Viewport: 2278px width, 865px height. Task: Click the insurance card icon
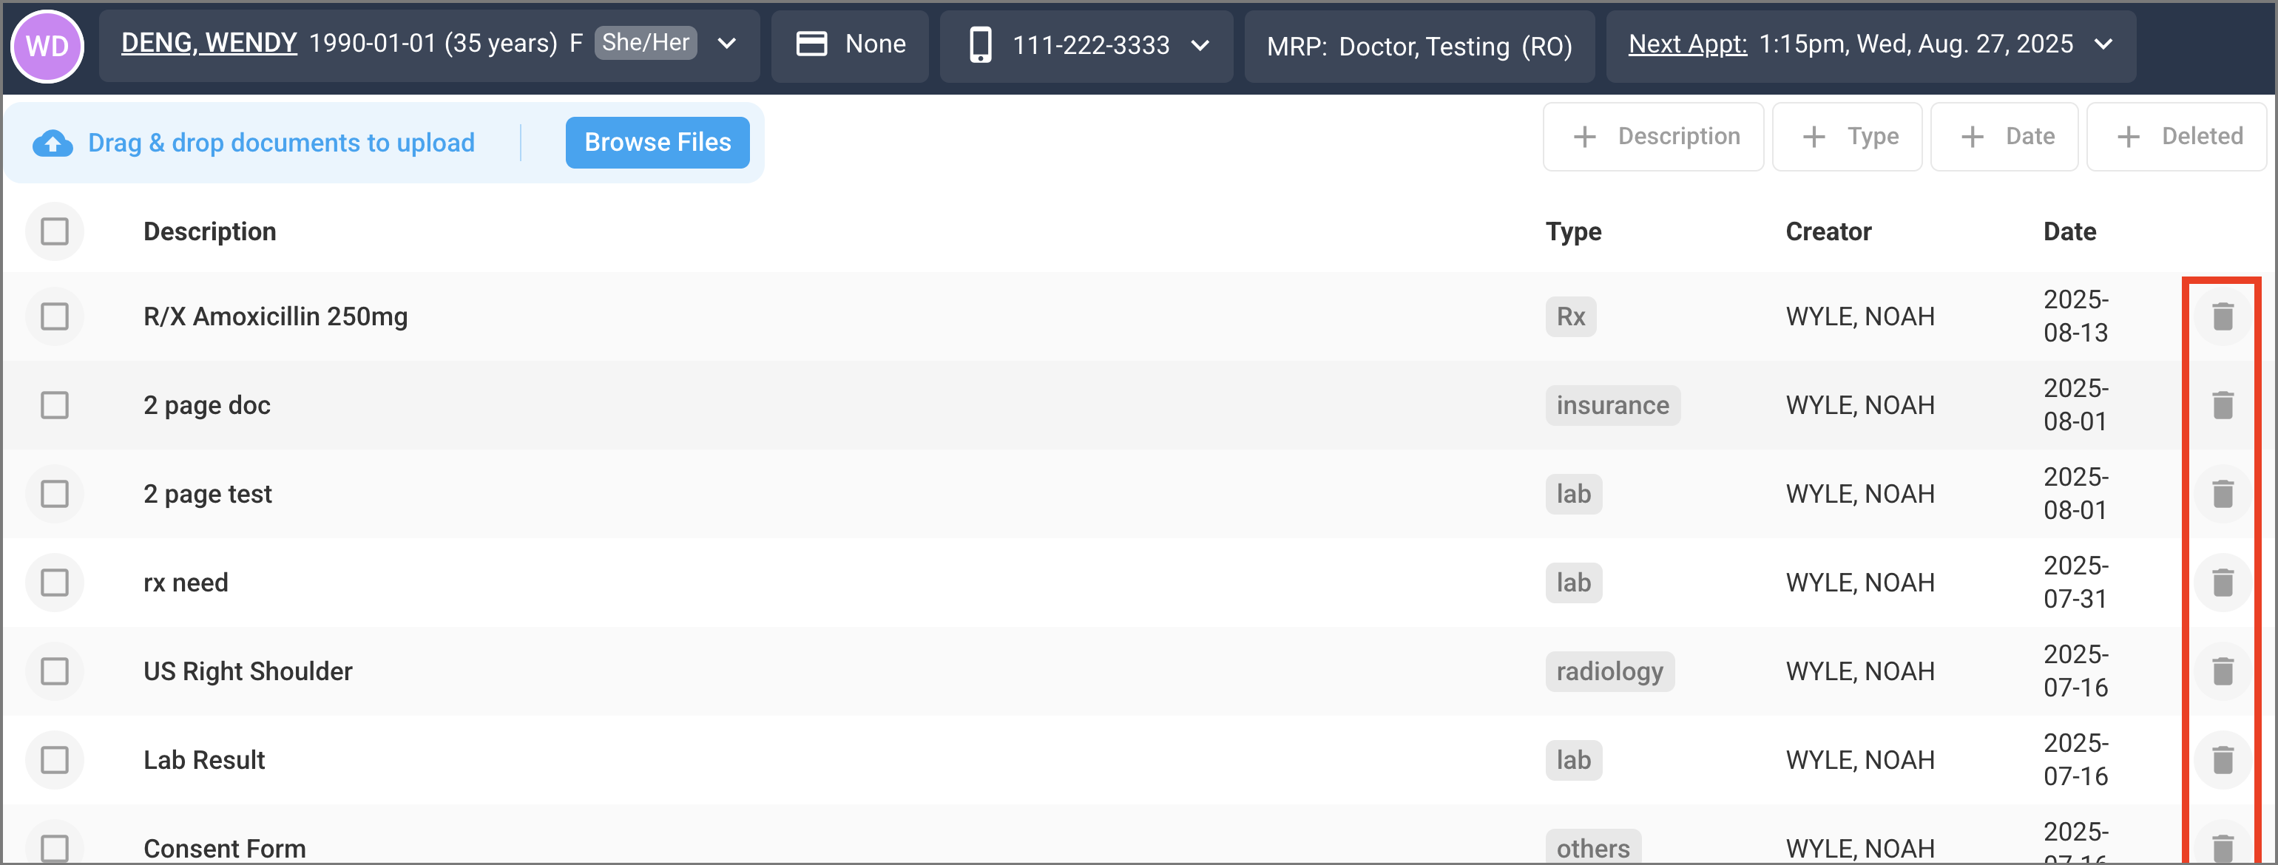click(x=811, y=44)
